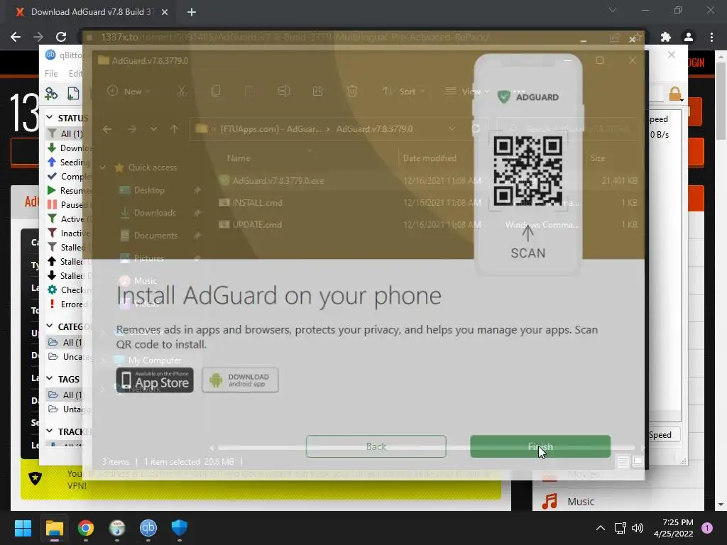Reload the current Chrome page
Viewport: 727px width, 545px height.
61,37
